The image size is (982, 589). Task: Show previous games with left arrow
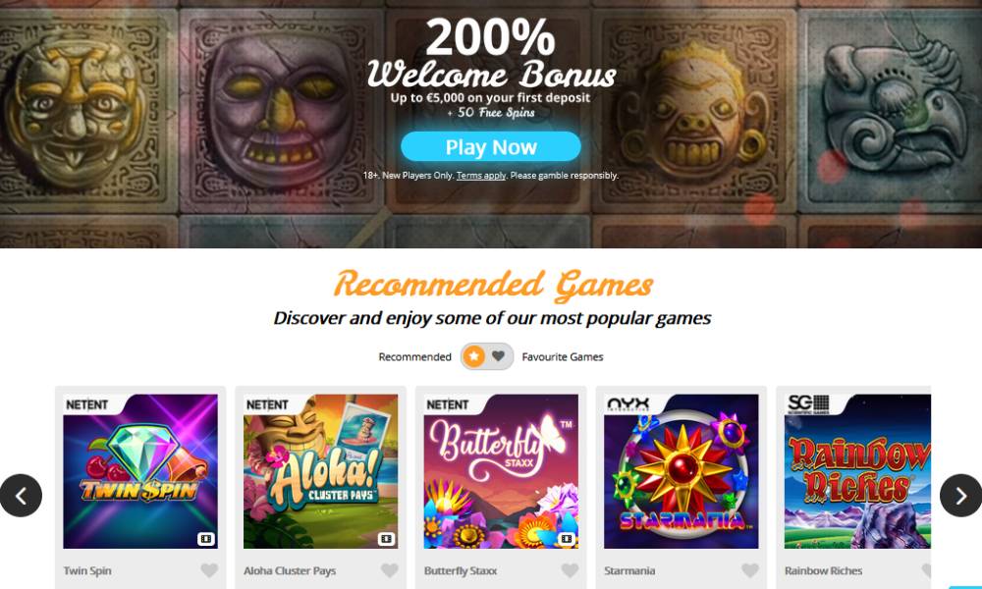coord(21,496)
